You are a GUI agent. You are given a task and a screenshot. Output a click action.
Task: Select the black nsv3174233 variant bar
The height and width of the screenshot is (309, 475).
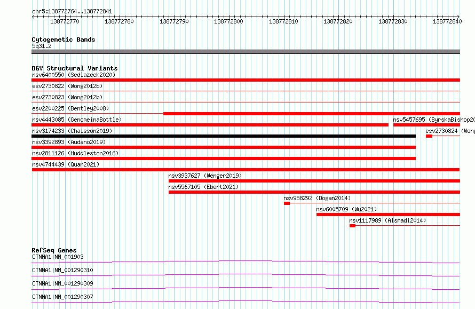224,136
